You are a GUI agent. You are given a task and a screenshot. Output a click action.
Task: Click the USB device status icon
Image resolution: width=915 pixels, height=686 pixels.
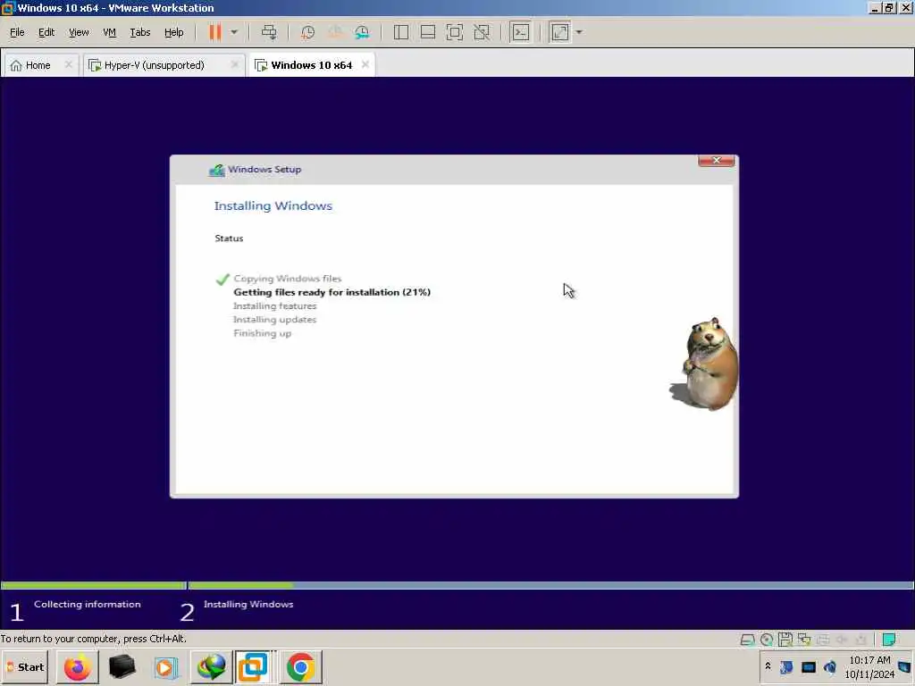point(860,640)
